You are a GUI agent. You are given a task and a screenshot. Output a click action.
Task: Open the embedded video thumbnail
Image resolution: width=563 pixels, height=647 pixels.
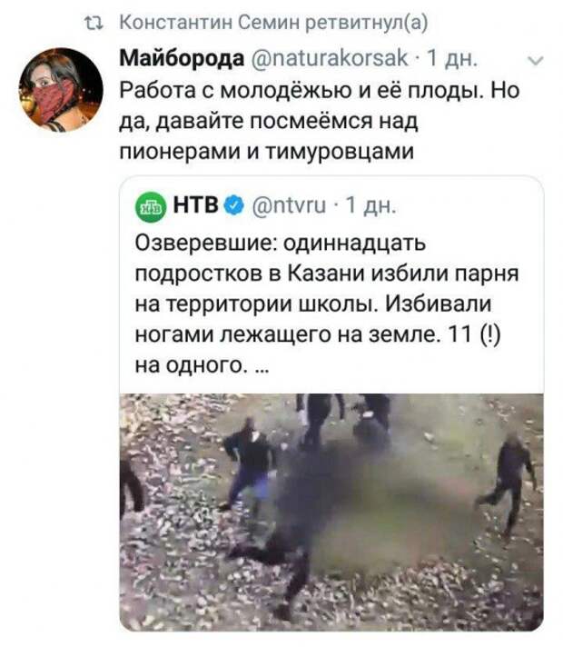(331, 513)
